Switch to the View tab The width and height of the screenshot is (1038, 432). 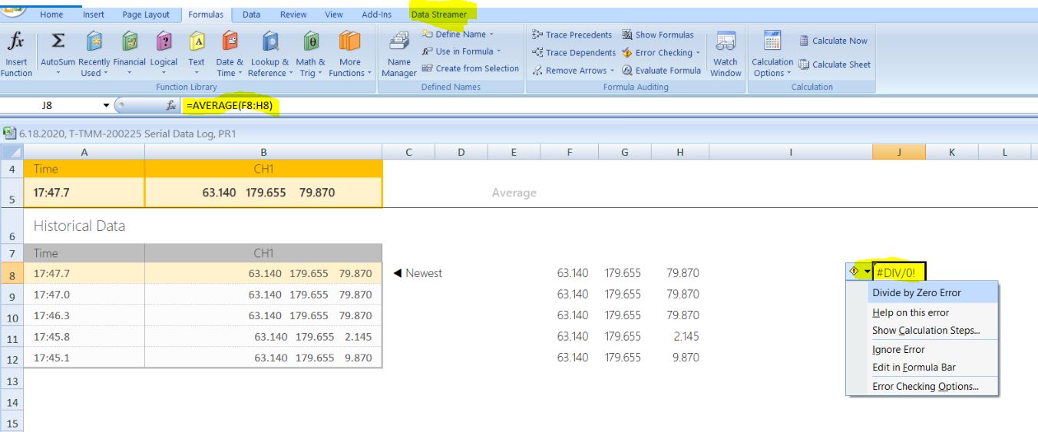[334, 15]
